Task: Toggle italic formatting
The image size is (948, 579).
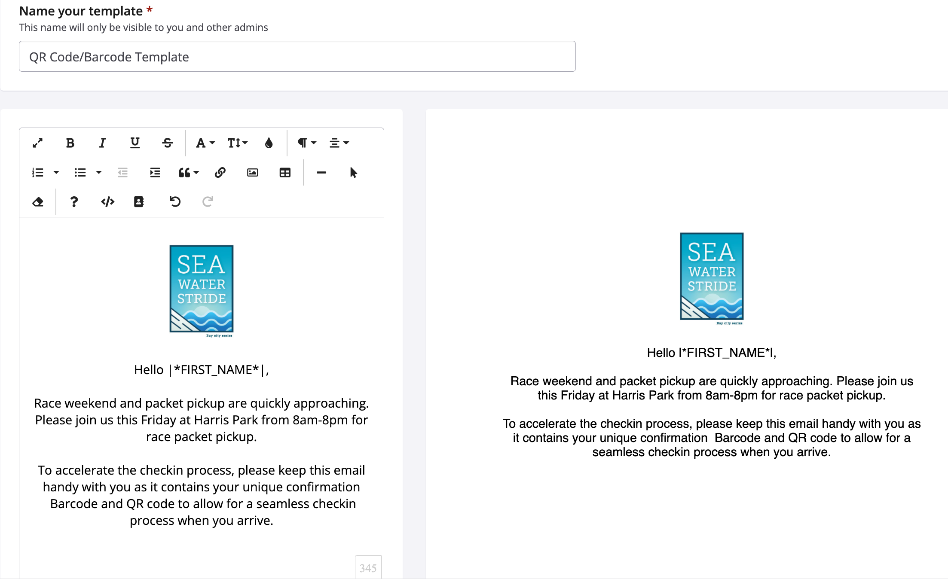Action: 102,143
